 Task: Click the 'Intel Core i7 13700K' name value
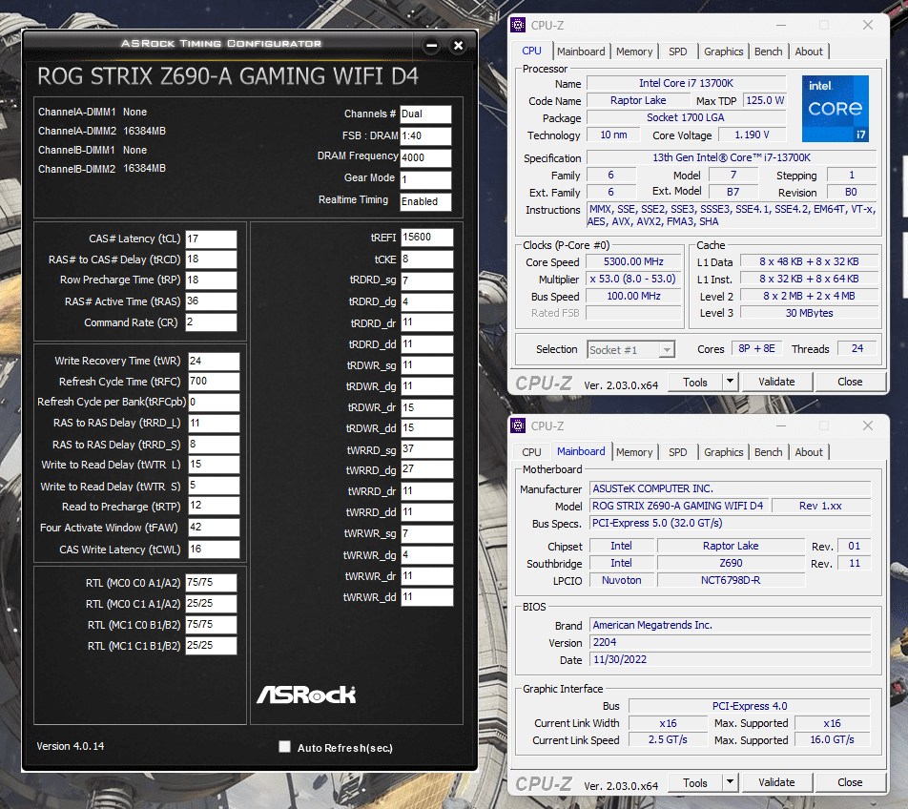686,83
